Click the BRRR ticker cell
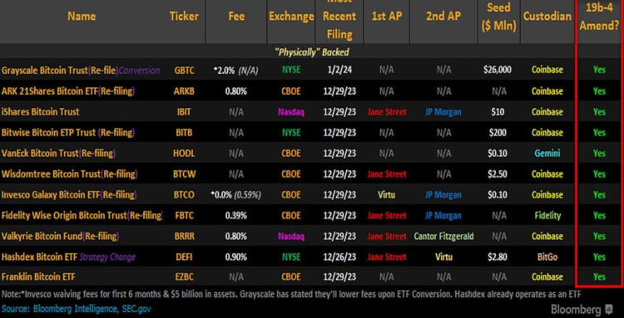This screenshot has height=318, width=624. [x=184, y=237]
